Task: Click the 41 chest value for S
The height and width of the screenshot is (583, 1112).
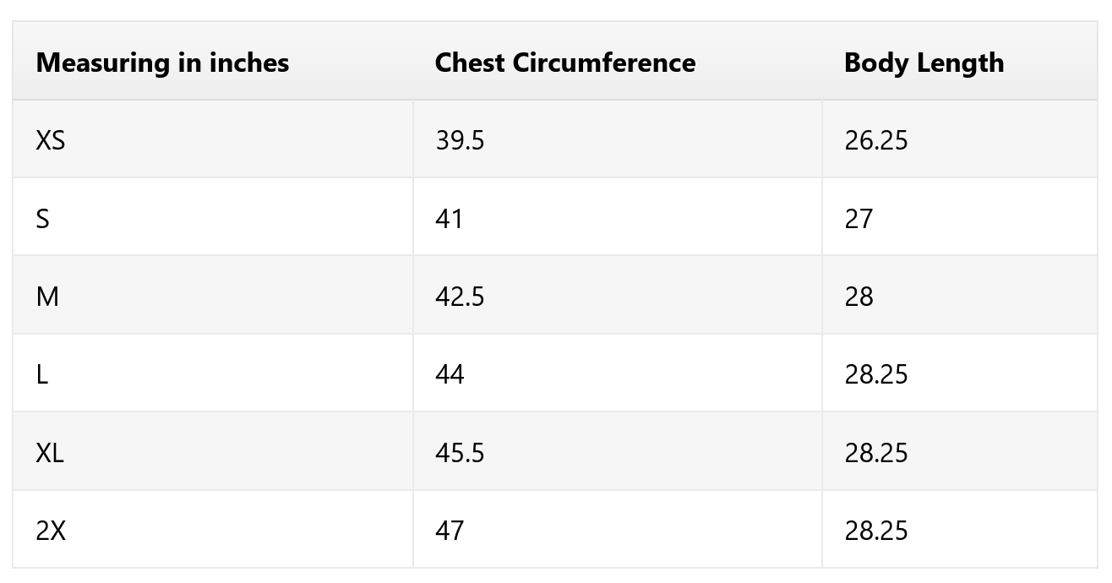Action: [x=450, y=219]
